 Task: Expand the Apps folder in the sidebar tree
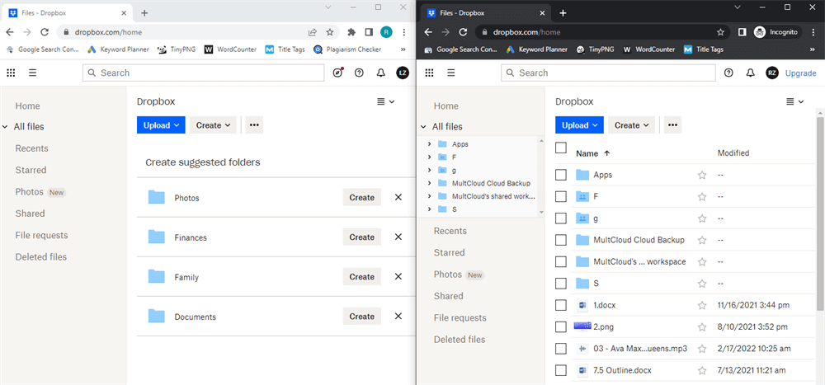coord(430,144)
